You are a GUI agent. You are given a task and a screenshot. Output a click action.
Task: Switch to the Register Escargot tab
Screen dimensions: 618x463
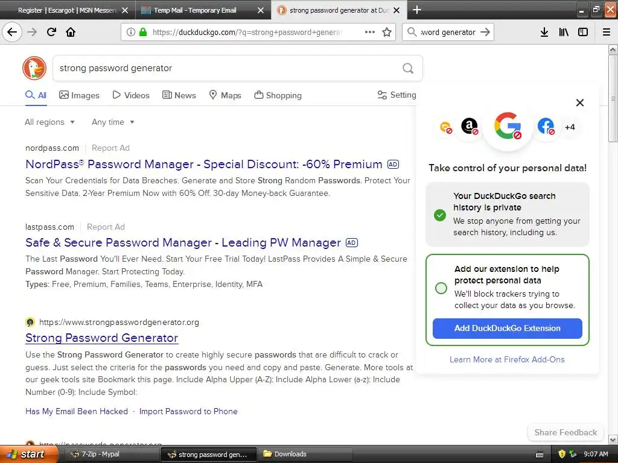click(x=68, y=10)
